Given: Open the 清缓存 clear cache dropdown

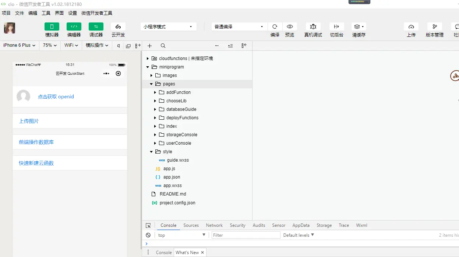Looking at the screenshot, I should (359, 27).
